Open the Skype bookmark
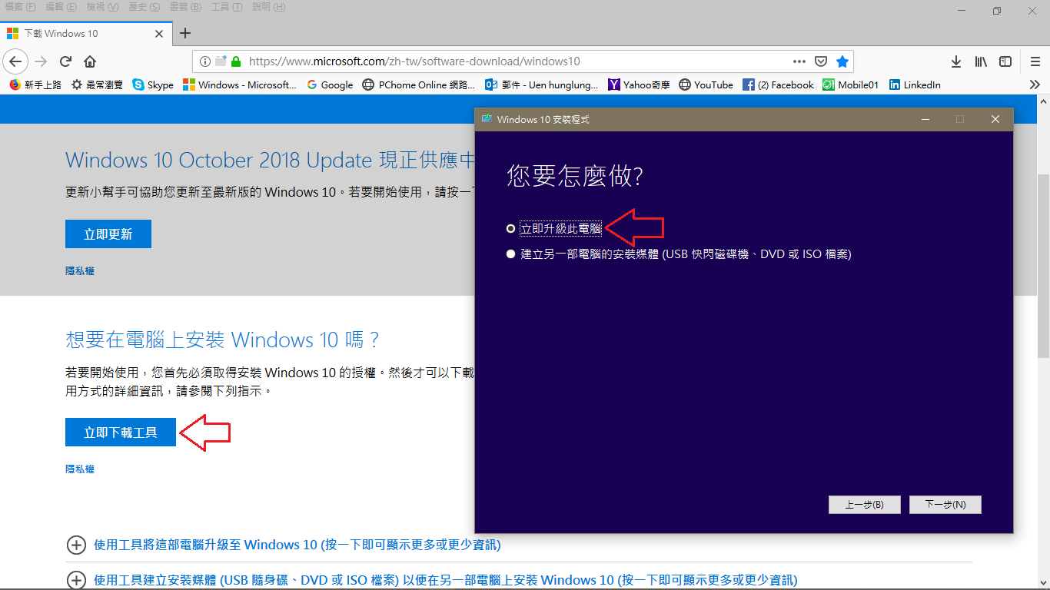 tap(153, 85)
